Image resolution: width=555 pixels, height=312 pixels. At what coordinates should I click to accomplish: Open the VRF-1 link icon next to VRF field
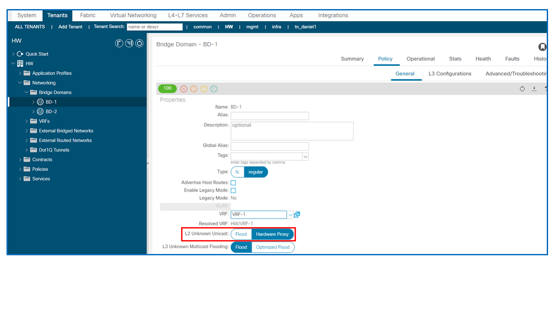[297, 214]
